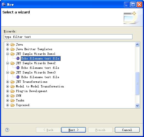Close the New dialog window
The image size is (144, 137).
tap(139, 4)
